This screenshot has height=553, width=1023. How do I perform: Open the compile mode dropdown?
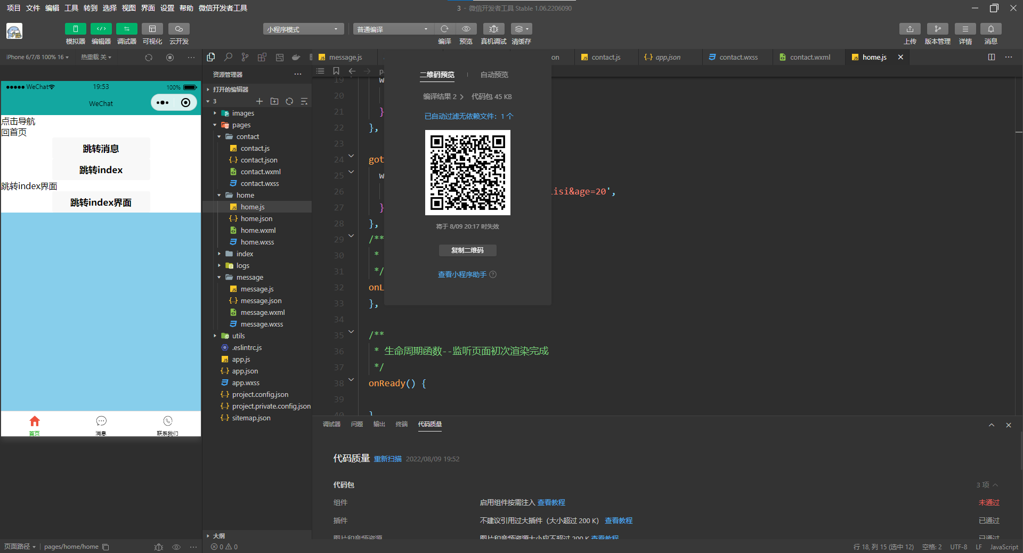pos(393,29)
